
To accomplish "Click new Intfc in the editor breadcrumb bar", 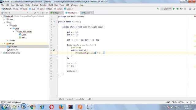I will coord(80,99).
